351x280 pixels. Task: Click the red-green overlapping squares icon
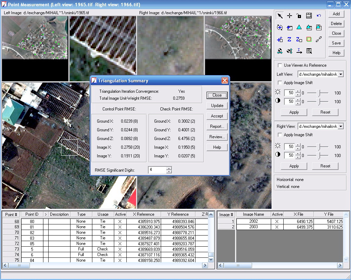tap(309, 40)
